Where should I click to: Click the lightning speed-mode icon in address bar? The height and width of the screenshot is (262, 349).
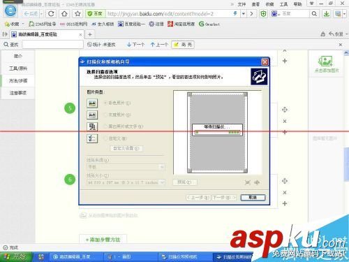[235, 14]
